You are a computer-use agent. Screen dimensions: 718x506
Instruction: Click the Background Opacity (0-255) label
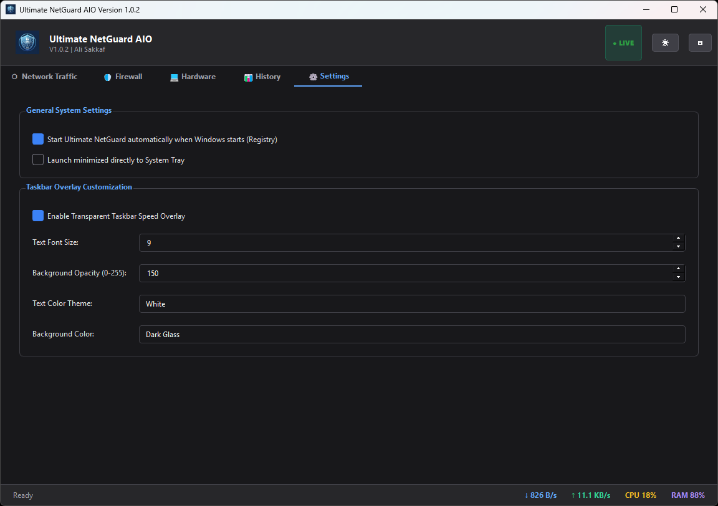pos(79,273)
